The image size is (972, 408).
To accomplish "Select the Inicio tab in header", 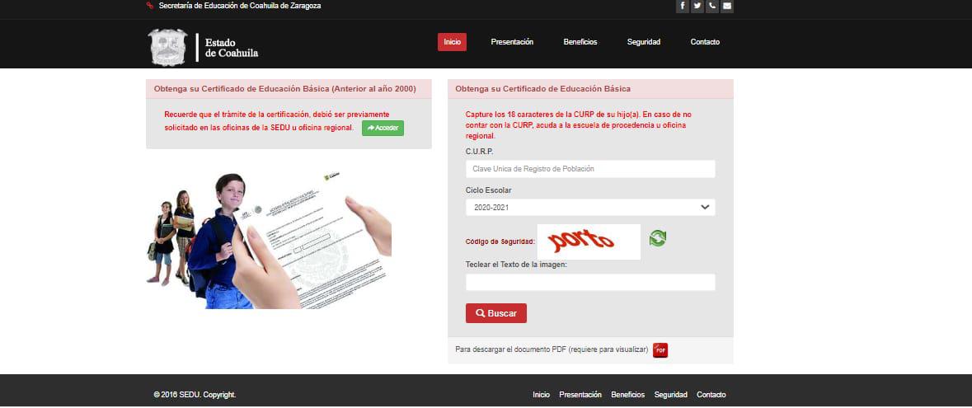I will tap(452, 42).
